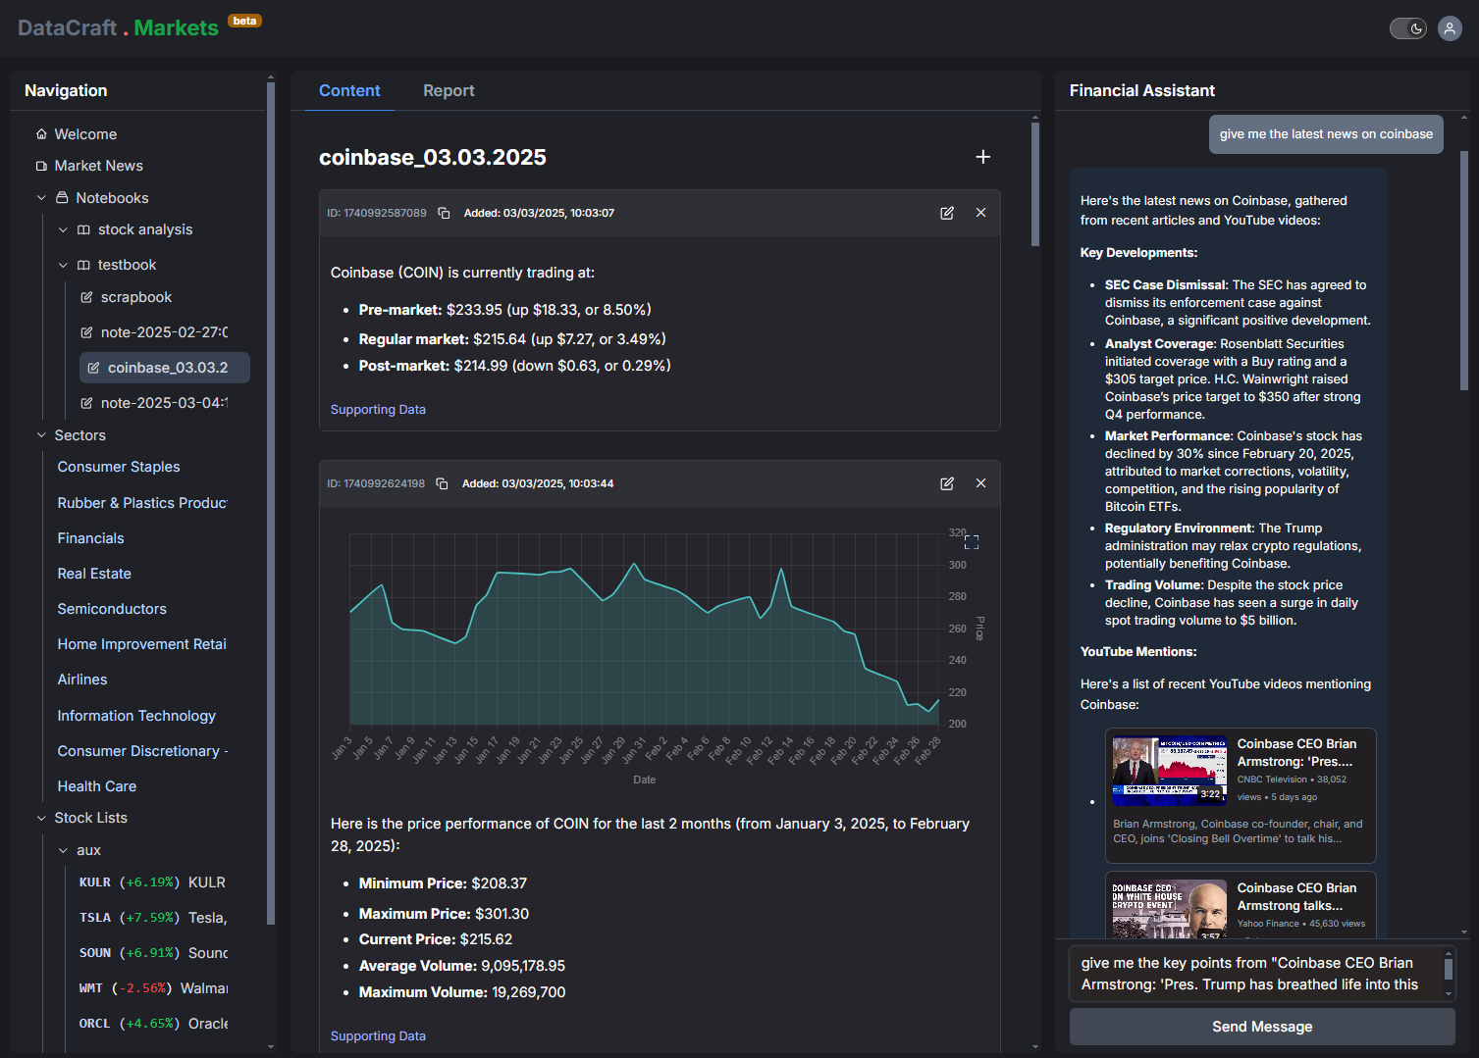
Task: Open the Real Estate sector
Action: pos(94,574)
